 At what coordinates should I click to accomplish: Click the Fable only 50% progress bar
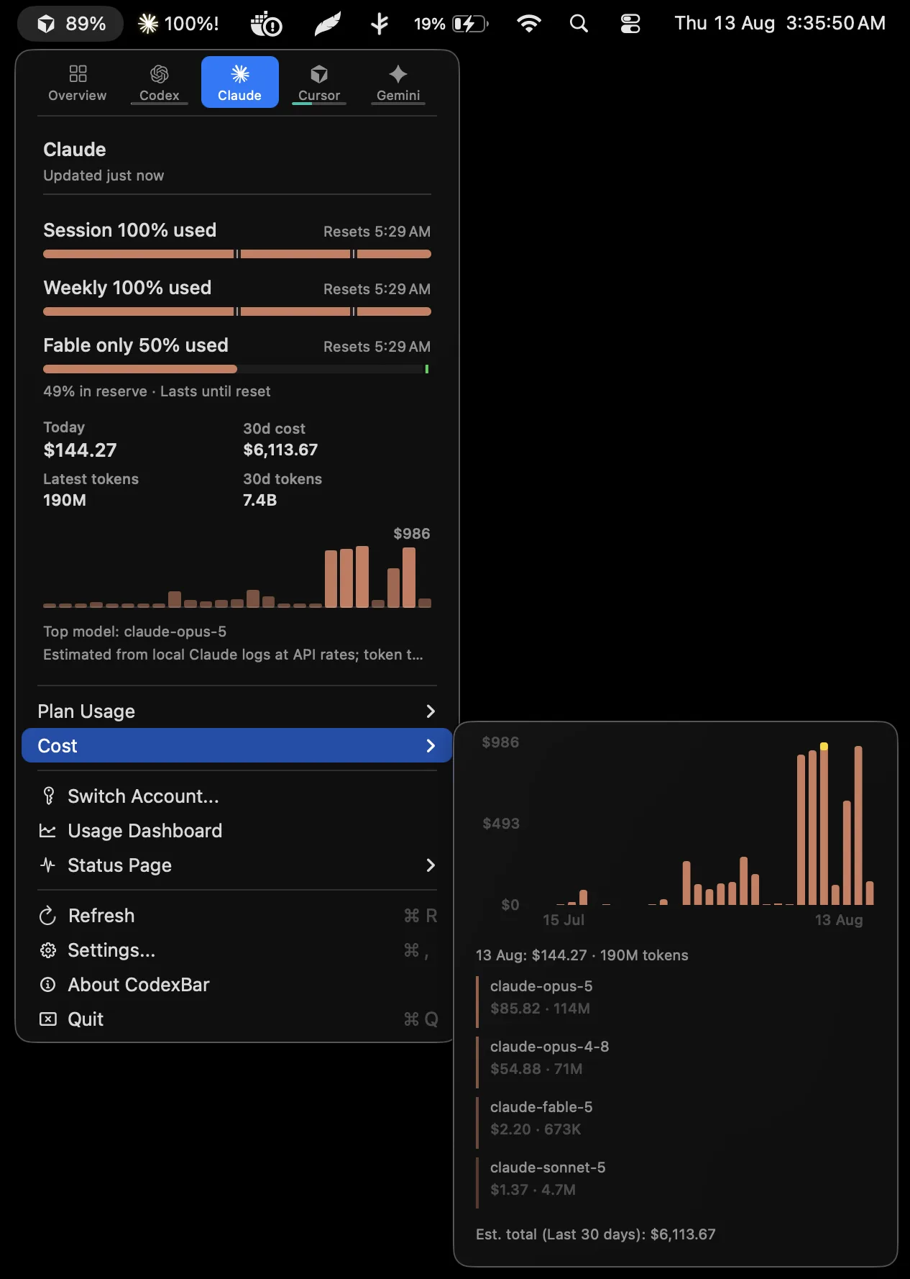click(237, 369)
